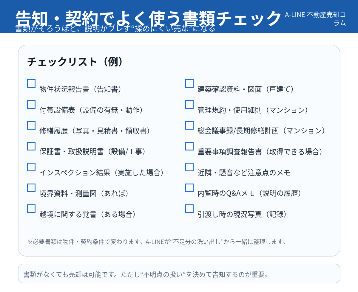Check the 修繕履歴 checkbox
This screenshot has width=358, height=292.
click(x=31, y=125)
